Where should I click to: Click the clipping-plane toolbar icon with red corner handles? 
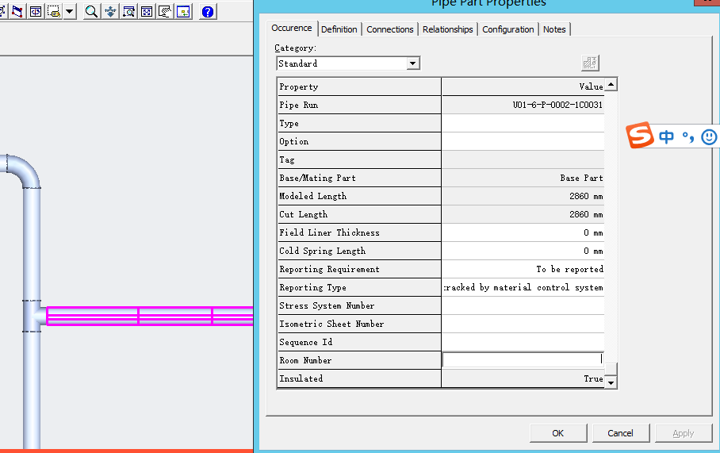click(x=17, y=11)
